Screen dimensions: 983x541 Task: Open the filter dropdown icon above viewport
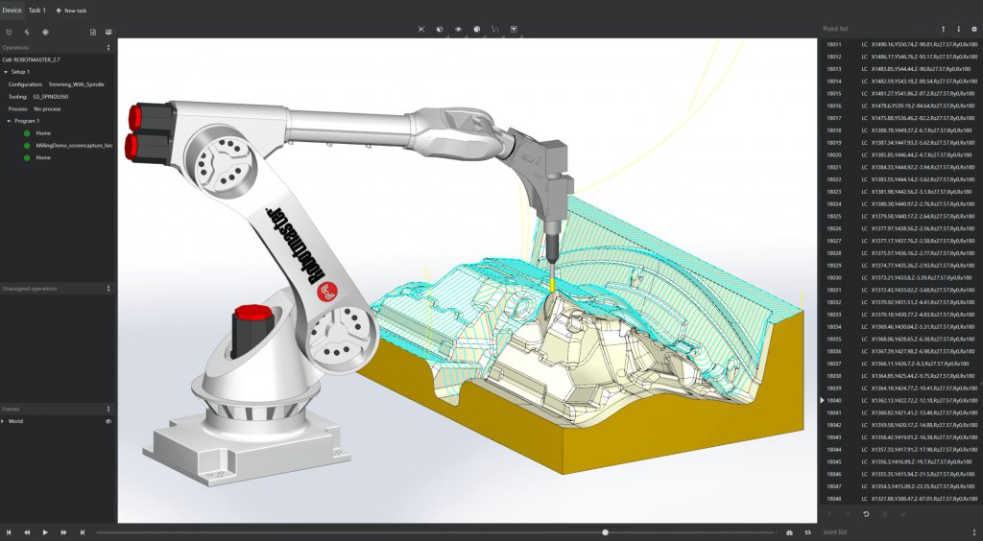click(514, 29)
